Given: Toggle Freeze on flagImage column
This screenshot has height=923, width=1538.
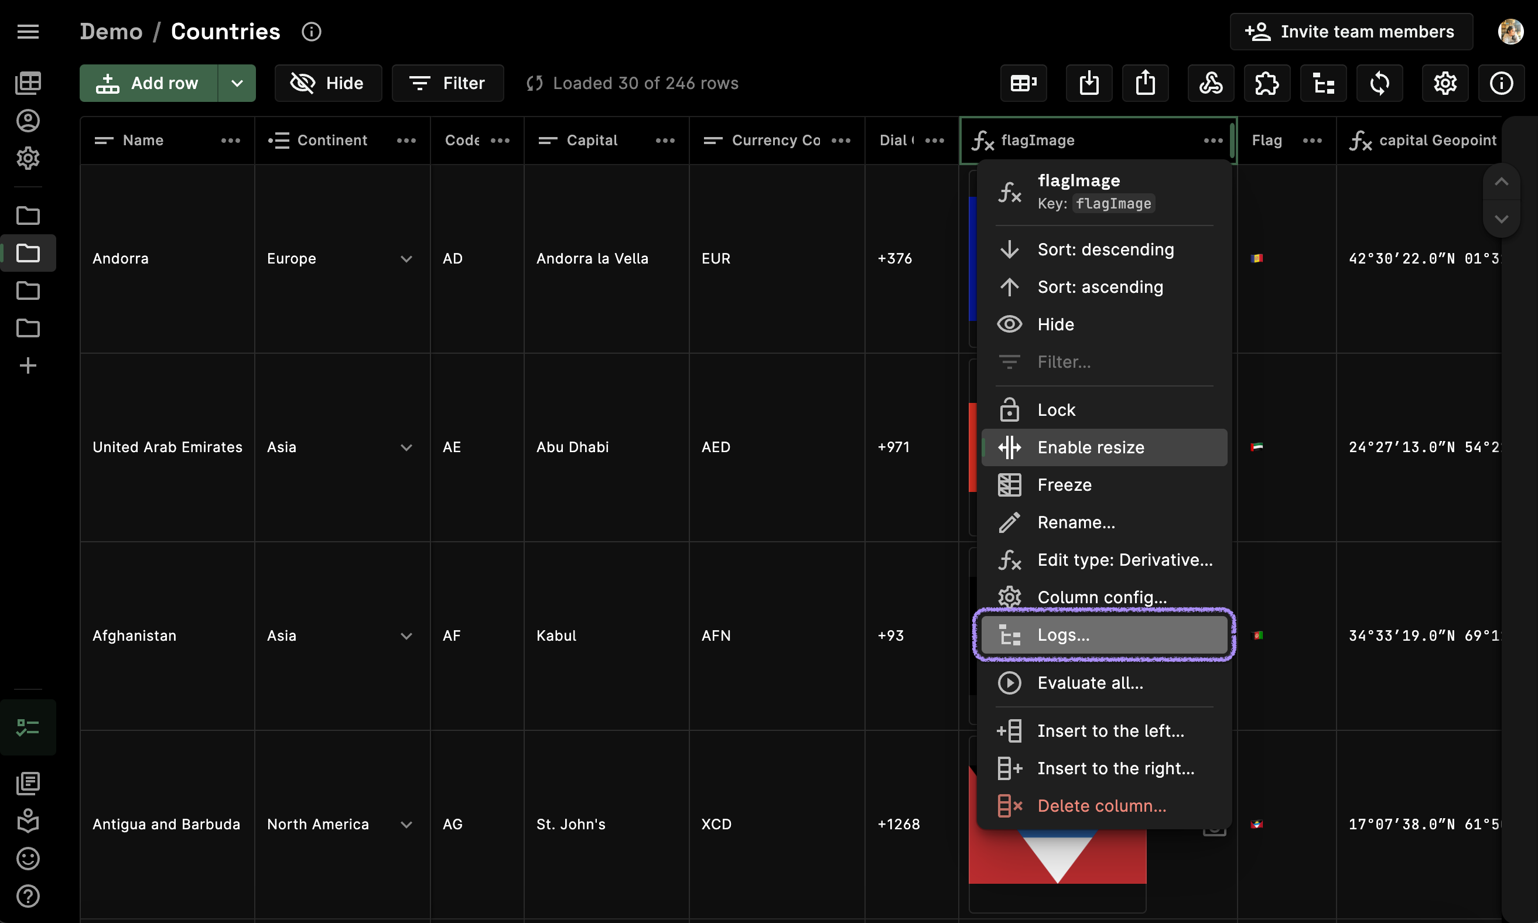Looking at the screenshot, I should point(1064,484).
